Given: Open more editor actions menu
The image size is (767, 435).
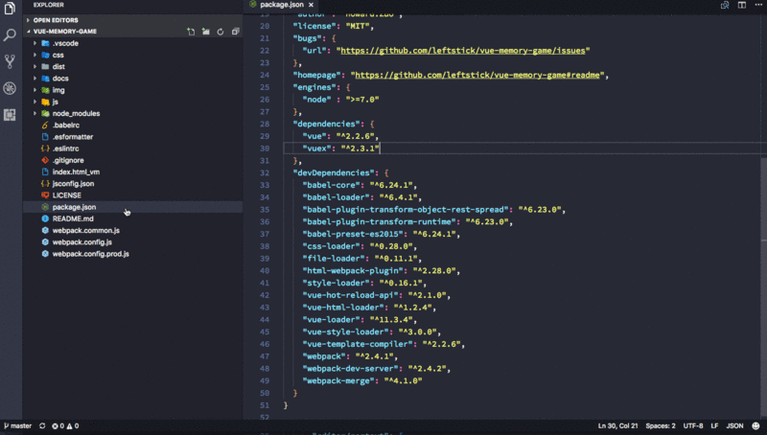Looking at the screenshot, I should click(758, 5).
